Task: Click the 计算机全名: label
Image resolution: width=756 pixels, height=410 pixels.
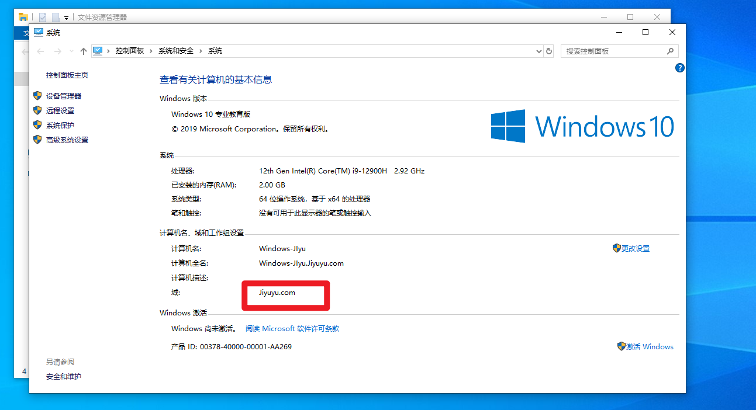Action: pos(189,263)
